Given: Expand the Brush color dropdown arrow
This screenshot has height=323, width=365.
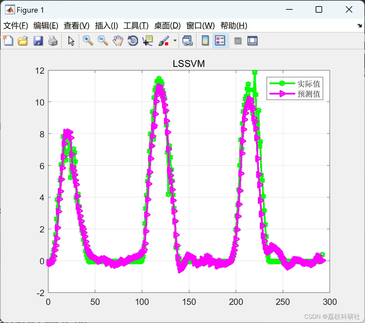Looking at the screenshot, I should [175, 41].
